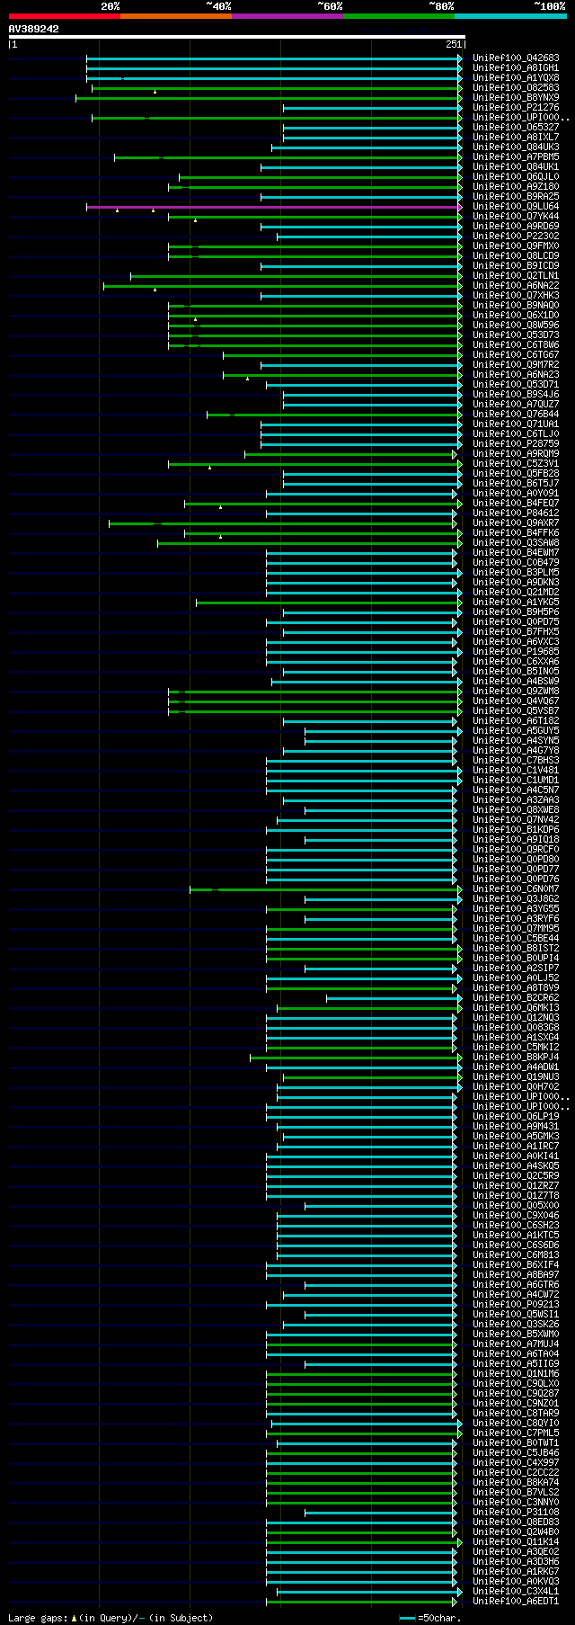Select label UniRef100_C6N0M7
The height and width of the screenshot is (1625, 575).
[x=516, y=889]
